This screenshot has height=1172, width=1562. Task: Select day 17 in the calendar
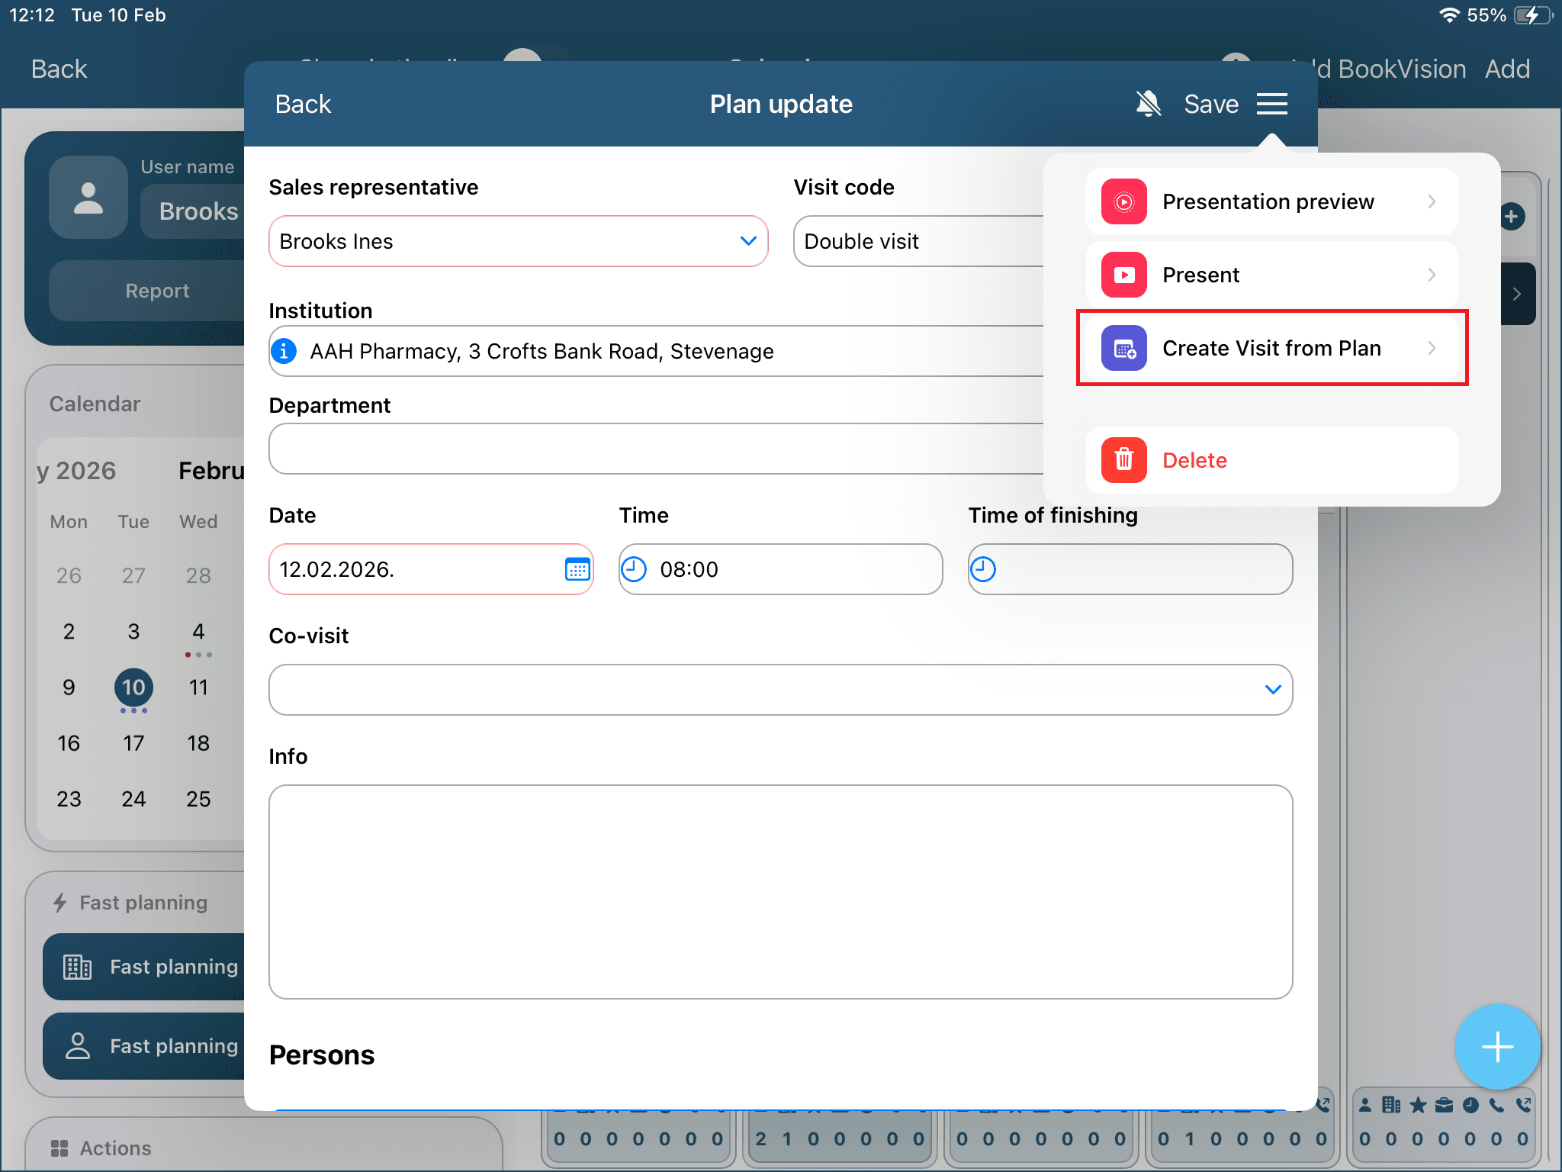tap(133, 743)
